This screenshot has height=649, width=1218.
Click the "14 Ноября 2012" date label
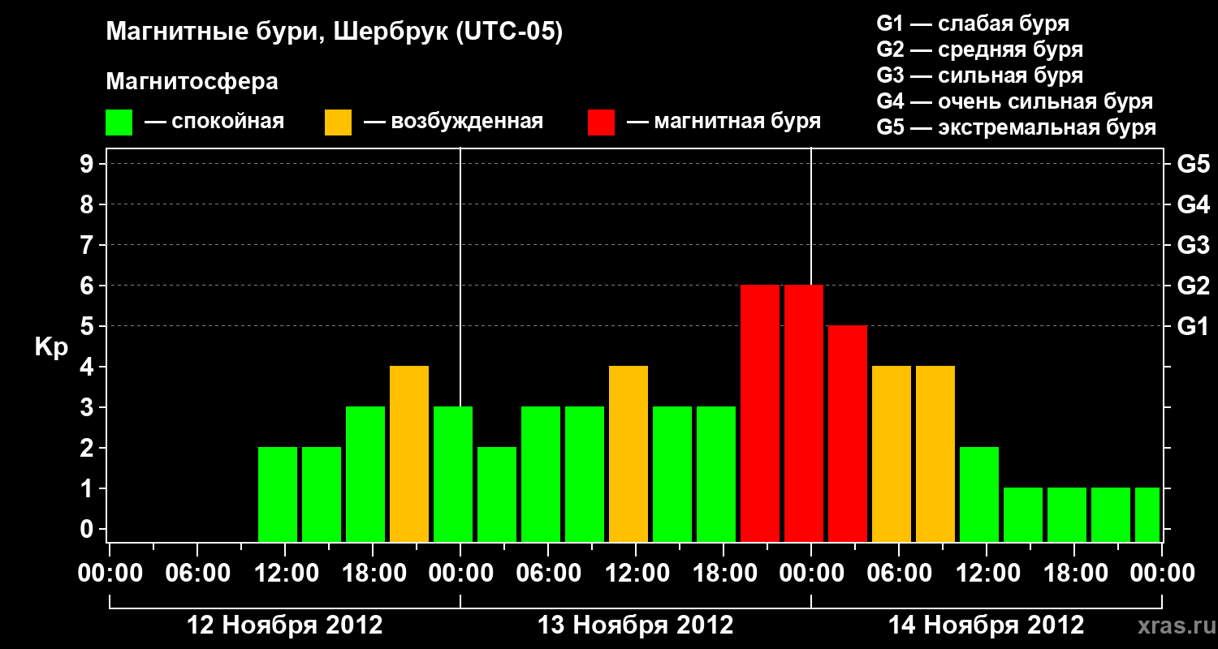(987, 625)
